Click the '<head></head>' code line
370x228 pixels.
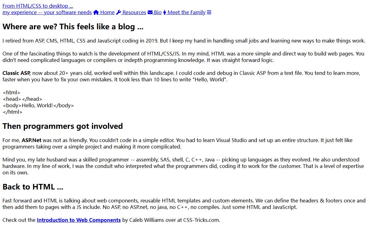coord(22,99)
